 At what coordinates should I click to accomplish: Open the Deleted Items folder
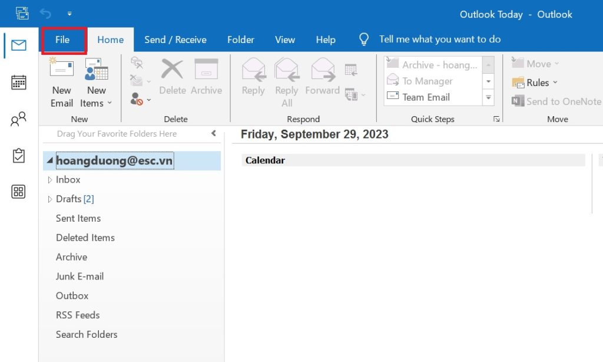85,238
